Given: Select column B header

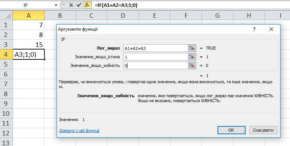Looking at the screenshot, I should tap(60, 16).
